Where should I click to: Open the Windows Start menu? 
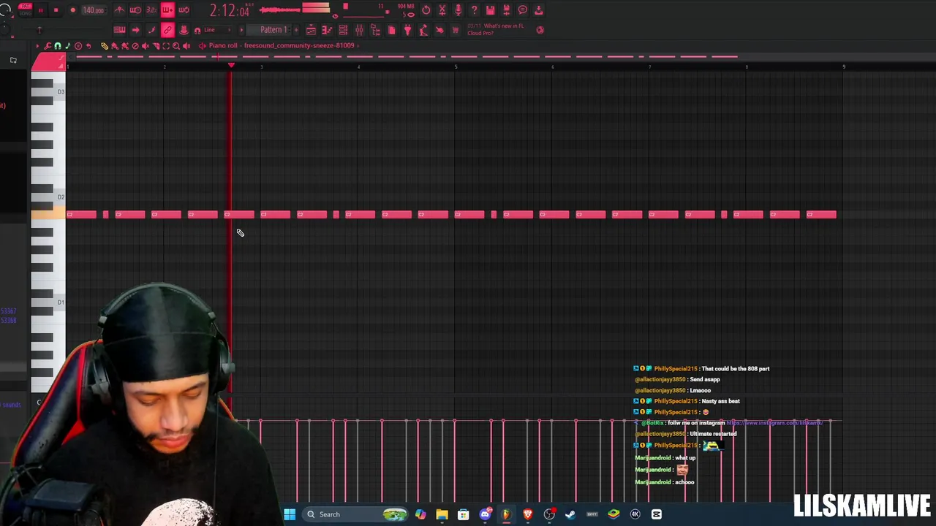click(290, 514)
